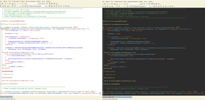205x100 pixels.
Task: Expand folded comment marker after 'управления формы' dark-theme window
Action: pos(178,28)
